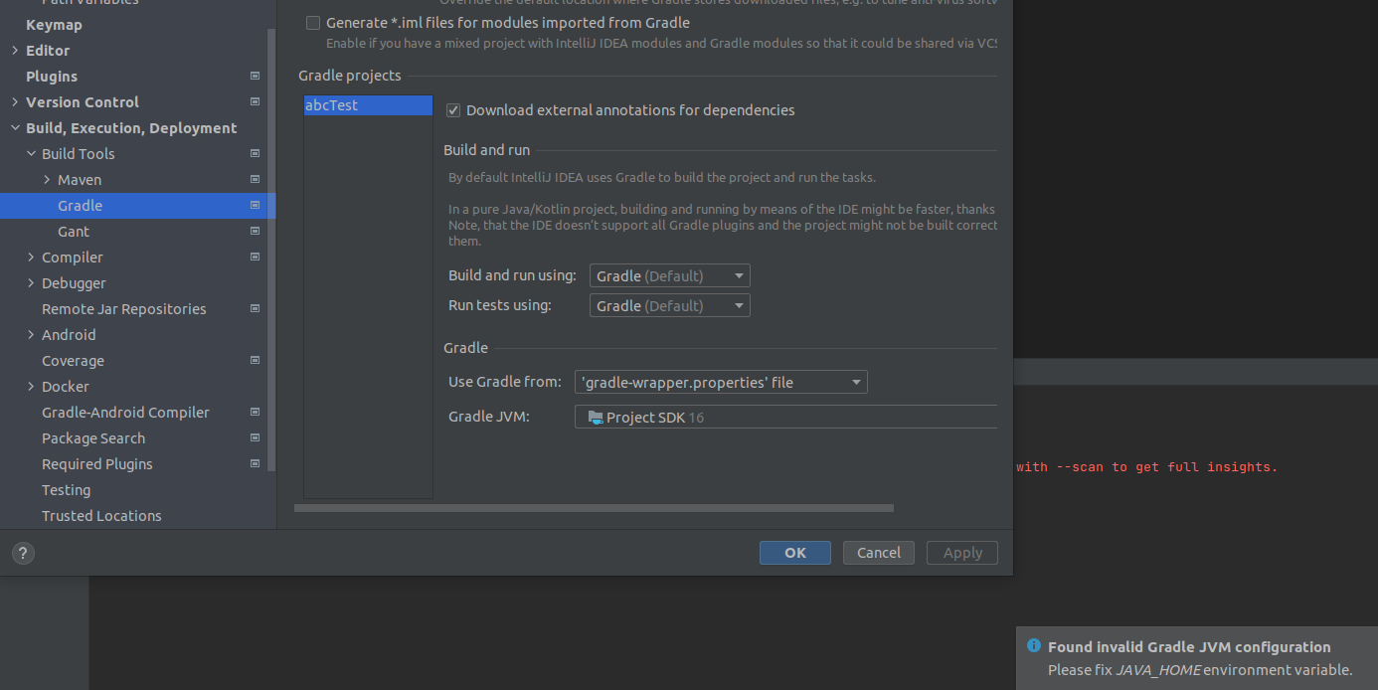Expand the Android node
Screen dimensions: 1378x690
[x=30, y=334]
